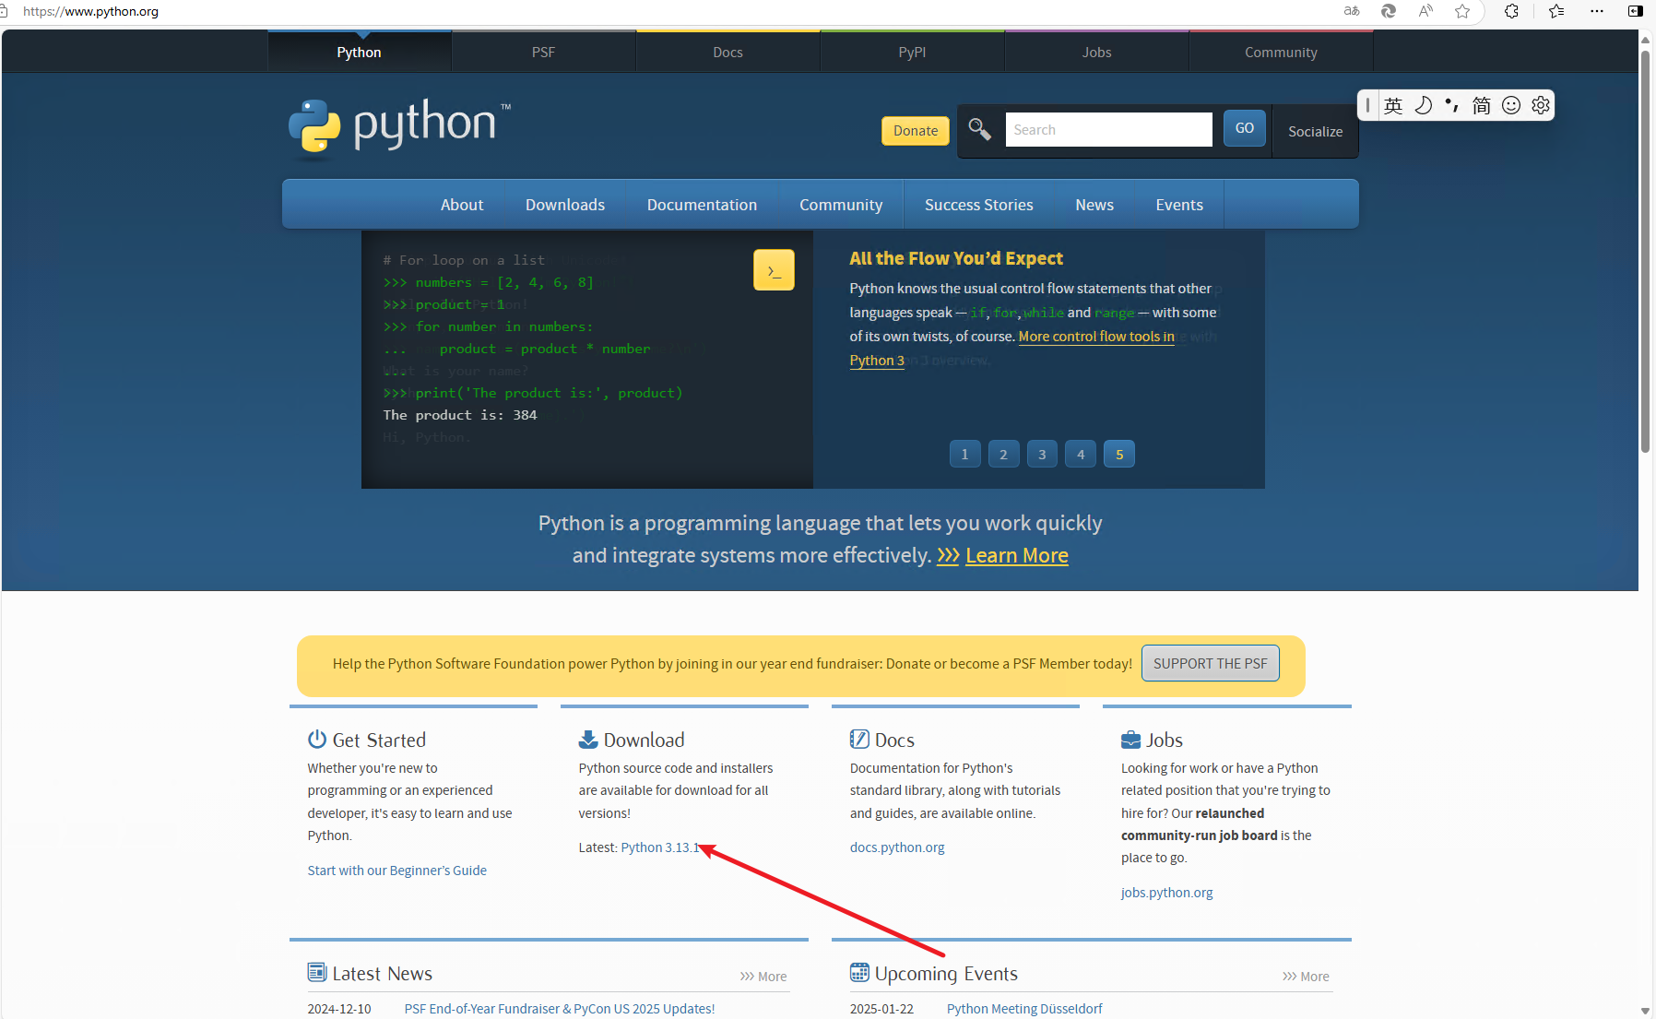The width and height of the screenshot is (1656, 1019).
Task: Open the News navigation menu
Action: [1094, 205]
